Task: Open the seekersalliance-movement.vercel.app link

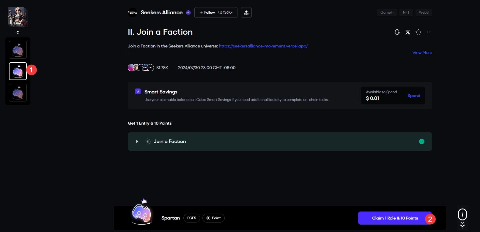Action: 263,46
